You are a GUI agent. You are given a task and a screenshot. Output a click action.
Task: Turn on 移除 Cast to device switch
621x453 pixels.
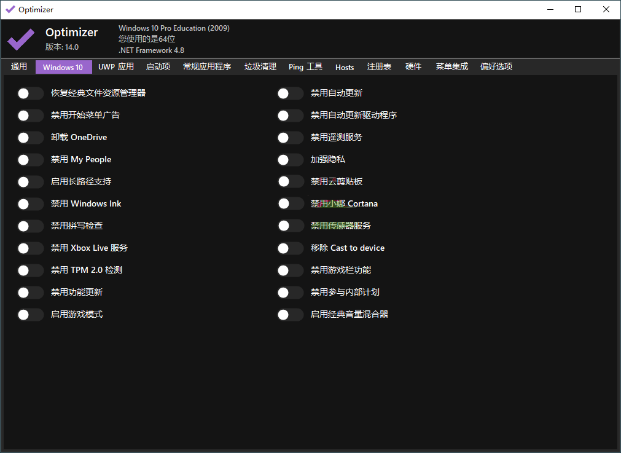point(291,248)
